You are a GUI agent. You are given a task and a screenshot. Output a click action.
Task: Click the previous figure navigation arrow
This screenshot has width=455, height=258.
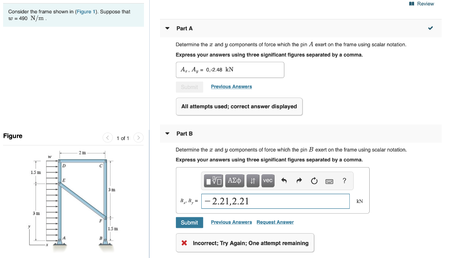coord(108,138)
